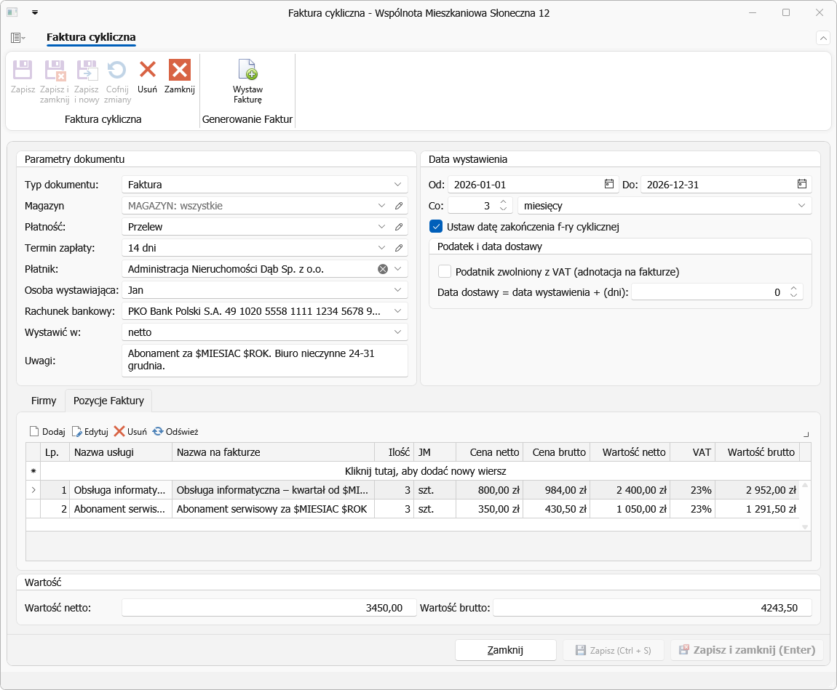Viewport: 837px width, 690px height.
Task: Expand the Wystawić w dropdown
Action: pyautogui.click(x=397, y=332)
